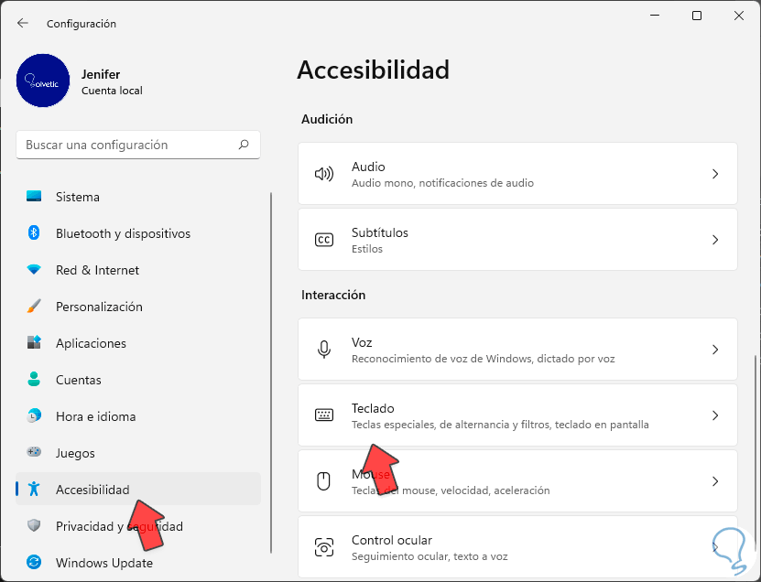The width and height of the screenshot is (761, 582).
Task: Open Subtítulos chevron arrow
Action: pos(715,240)
